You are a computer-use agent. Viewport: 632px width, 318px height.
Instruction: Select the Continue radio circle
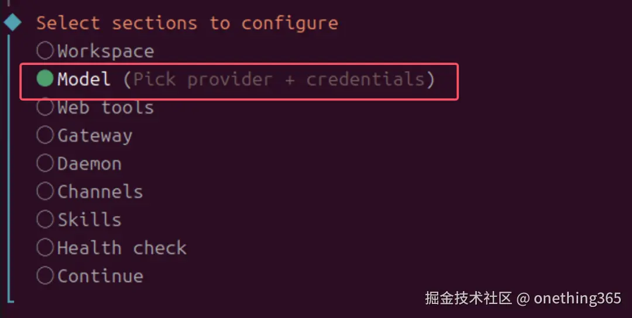pyautogui.click(x=45, y=275)
